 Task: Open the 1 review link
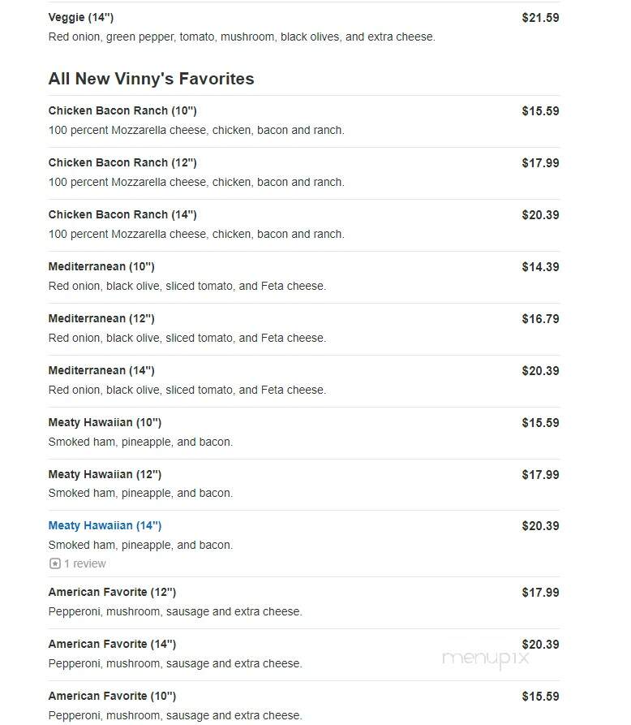85,563
